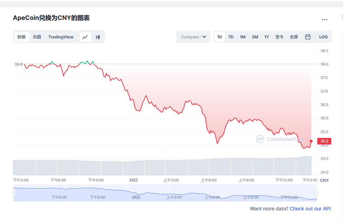Switch to the TradingView tab
Image resolution: width=343 pixels, height=223 pixels.
61,37
